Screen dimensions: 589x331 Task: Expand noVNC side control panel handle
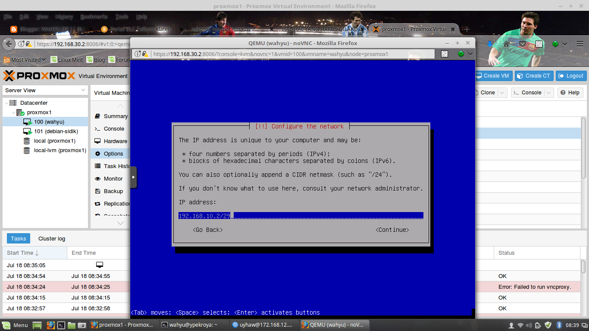coord(133,177)
